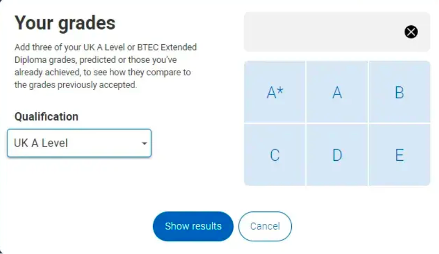Pick grade D from the grid
The width and height of the screenshot is (439, 254).
(337, 155)
